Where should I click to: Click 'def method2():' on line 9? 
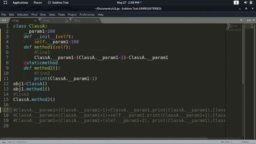click(x=42, y=68)
